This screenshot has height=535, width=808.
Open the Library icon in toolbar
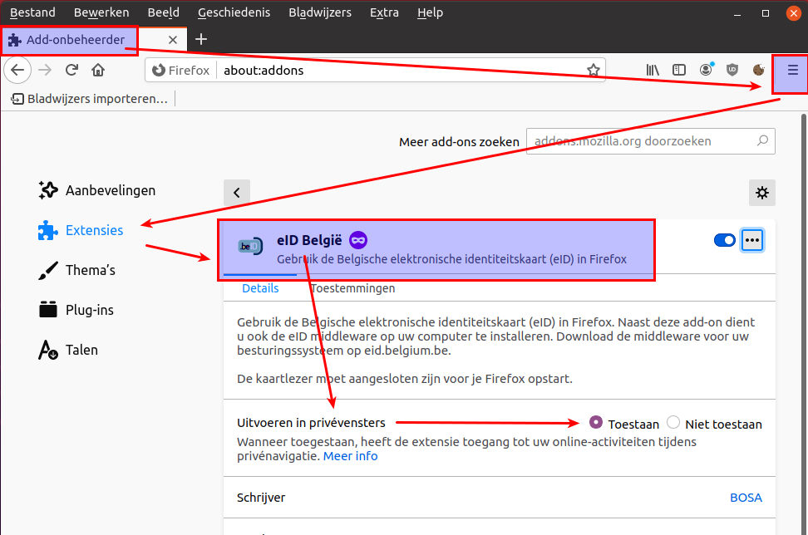tap(653, 70)
